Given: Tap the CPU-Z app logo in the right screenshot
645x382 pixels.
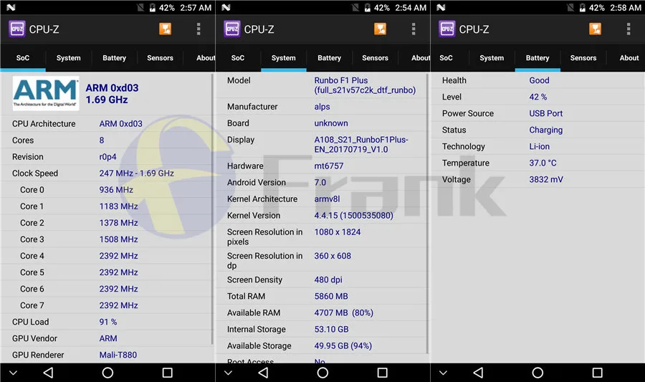Looking at the screenshot, I should click(x=447, y=29).
